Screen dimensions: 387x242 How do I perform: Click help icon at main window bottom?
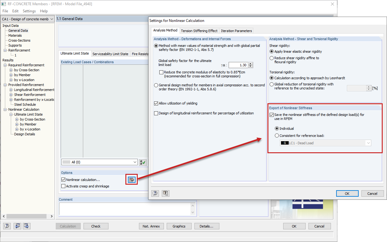click(x=7, y=226)
